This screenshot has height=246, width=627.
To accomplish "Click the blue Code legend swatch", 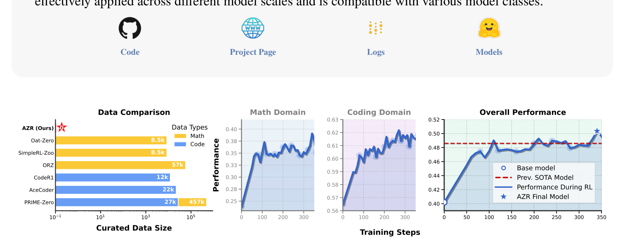I will pyautogui.click(x=180, y=144).
